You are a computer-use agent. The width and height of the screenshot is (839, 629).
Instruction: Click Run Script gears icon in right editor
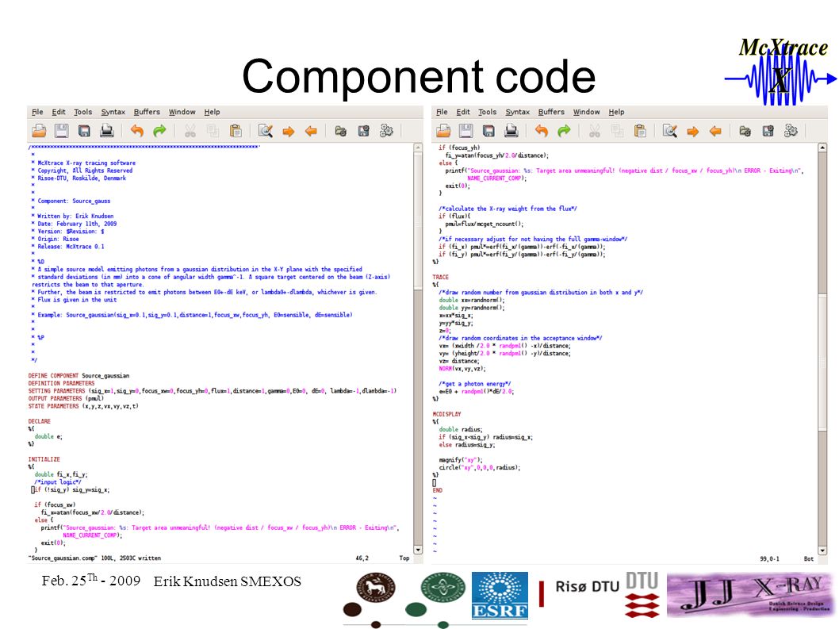[791, 131]
